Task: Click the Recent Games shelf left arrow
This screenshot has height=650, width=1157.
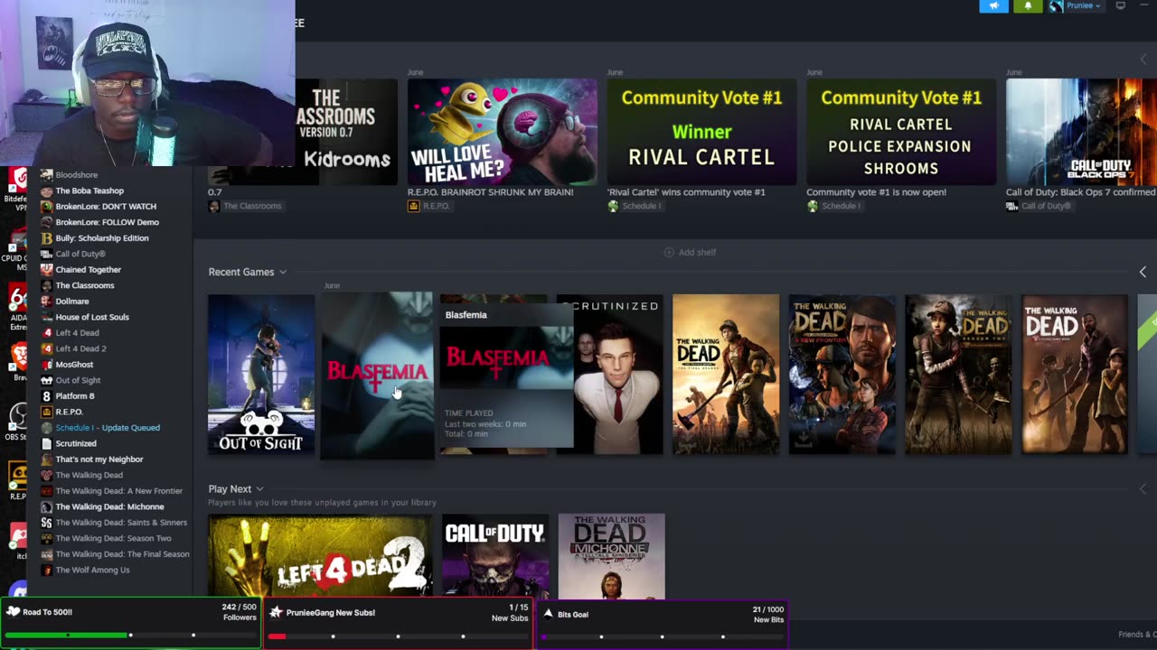Action: click(x=1143, y=272)
